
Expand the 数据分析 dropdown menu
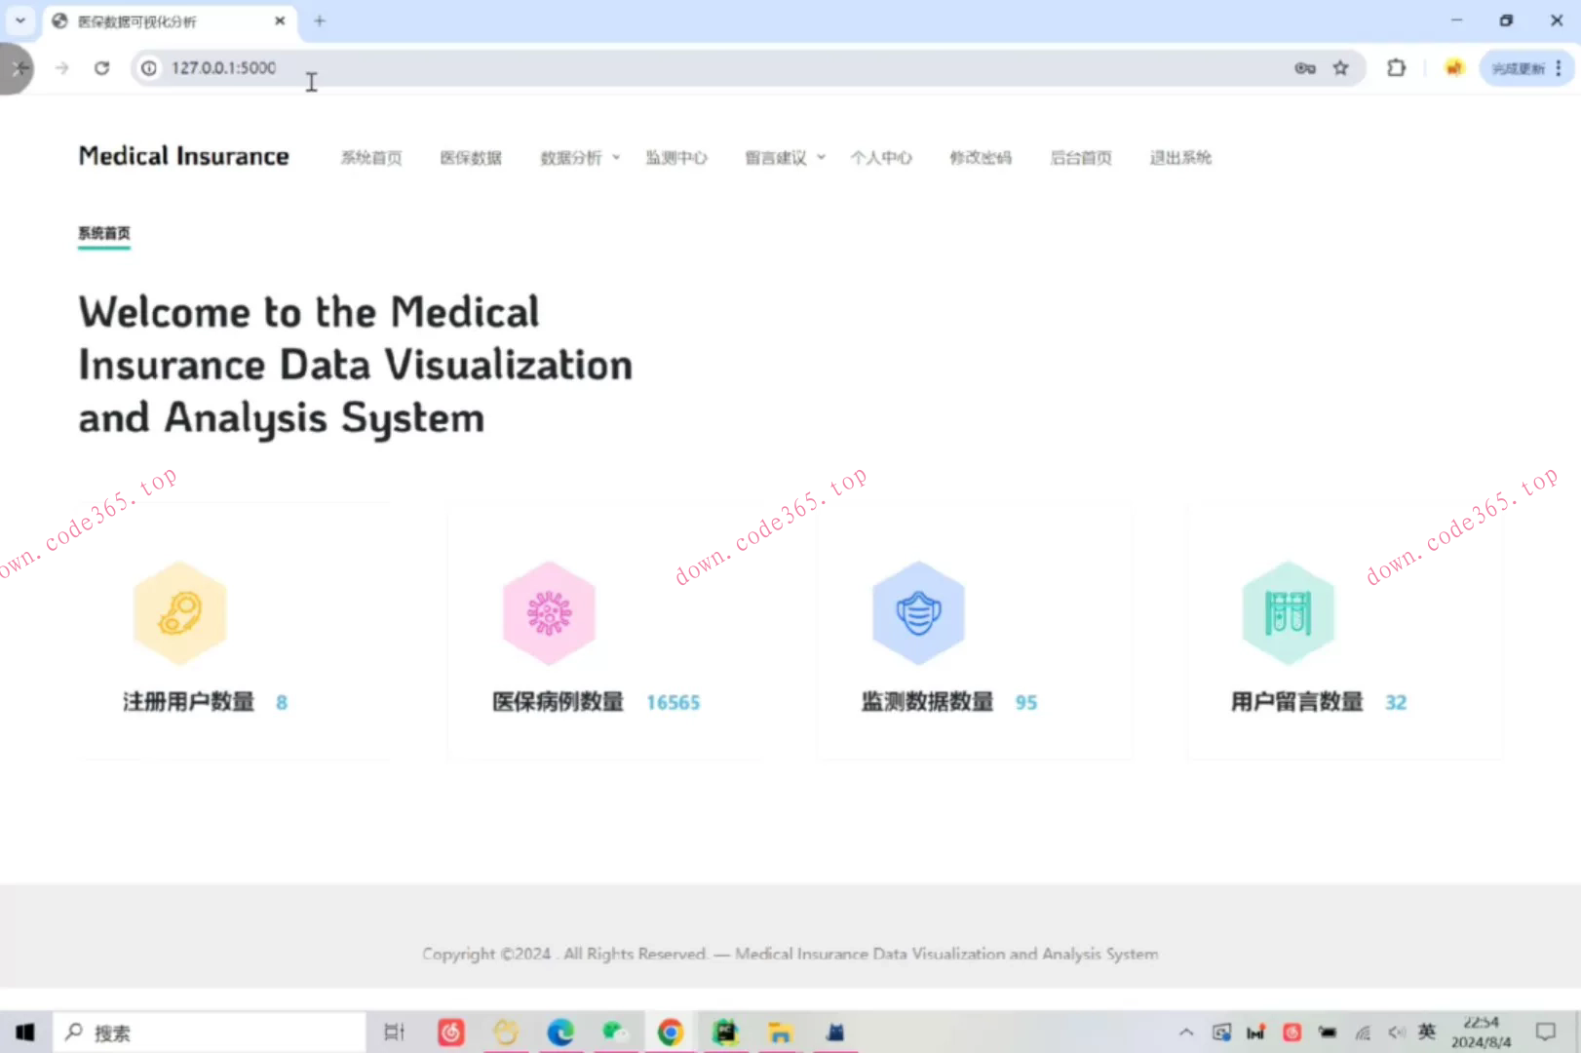click(580, 158)
